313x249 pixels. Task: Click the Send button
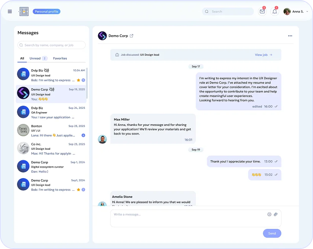click(x=272, y=233)
